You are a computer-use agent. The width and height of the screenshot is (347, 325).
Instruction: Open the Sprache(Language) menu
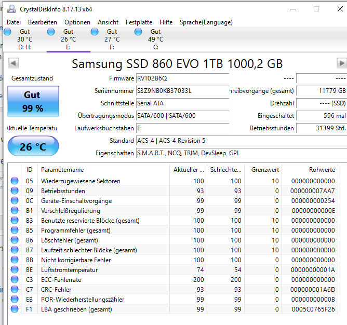coord(206,22)
